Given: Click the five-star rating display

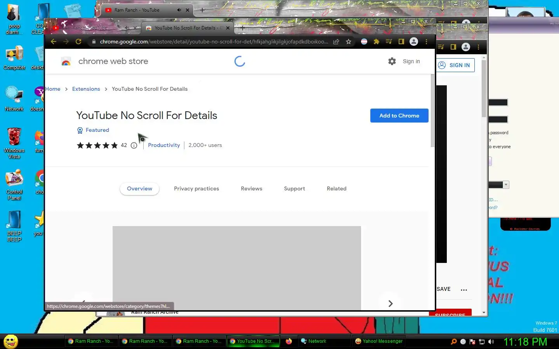Looking at the screenshot, I should [x=97, y=145].
